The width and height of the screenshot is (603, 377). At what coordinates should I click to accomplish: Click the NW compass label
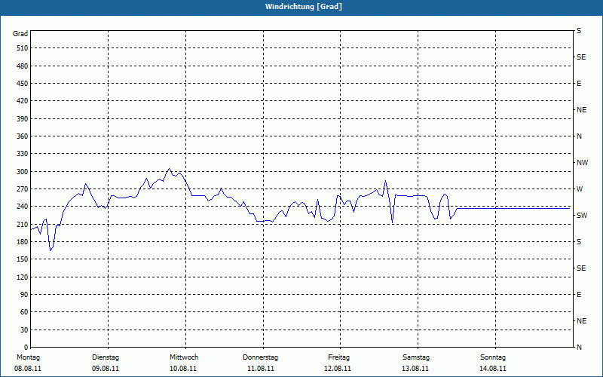click(582, 163)
